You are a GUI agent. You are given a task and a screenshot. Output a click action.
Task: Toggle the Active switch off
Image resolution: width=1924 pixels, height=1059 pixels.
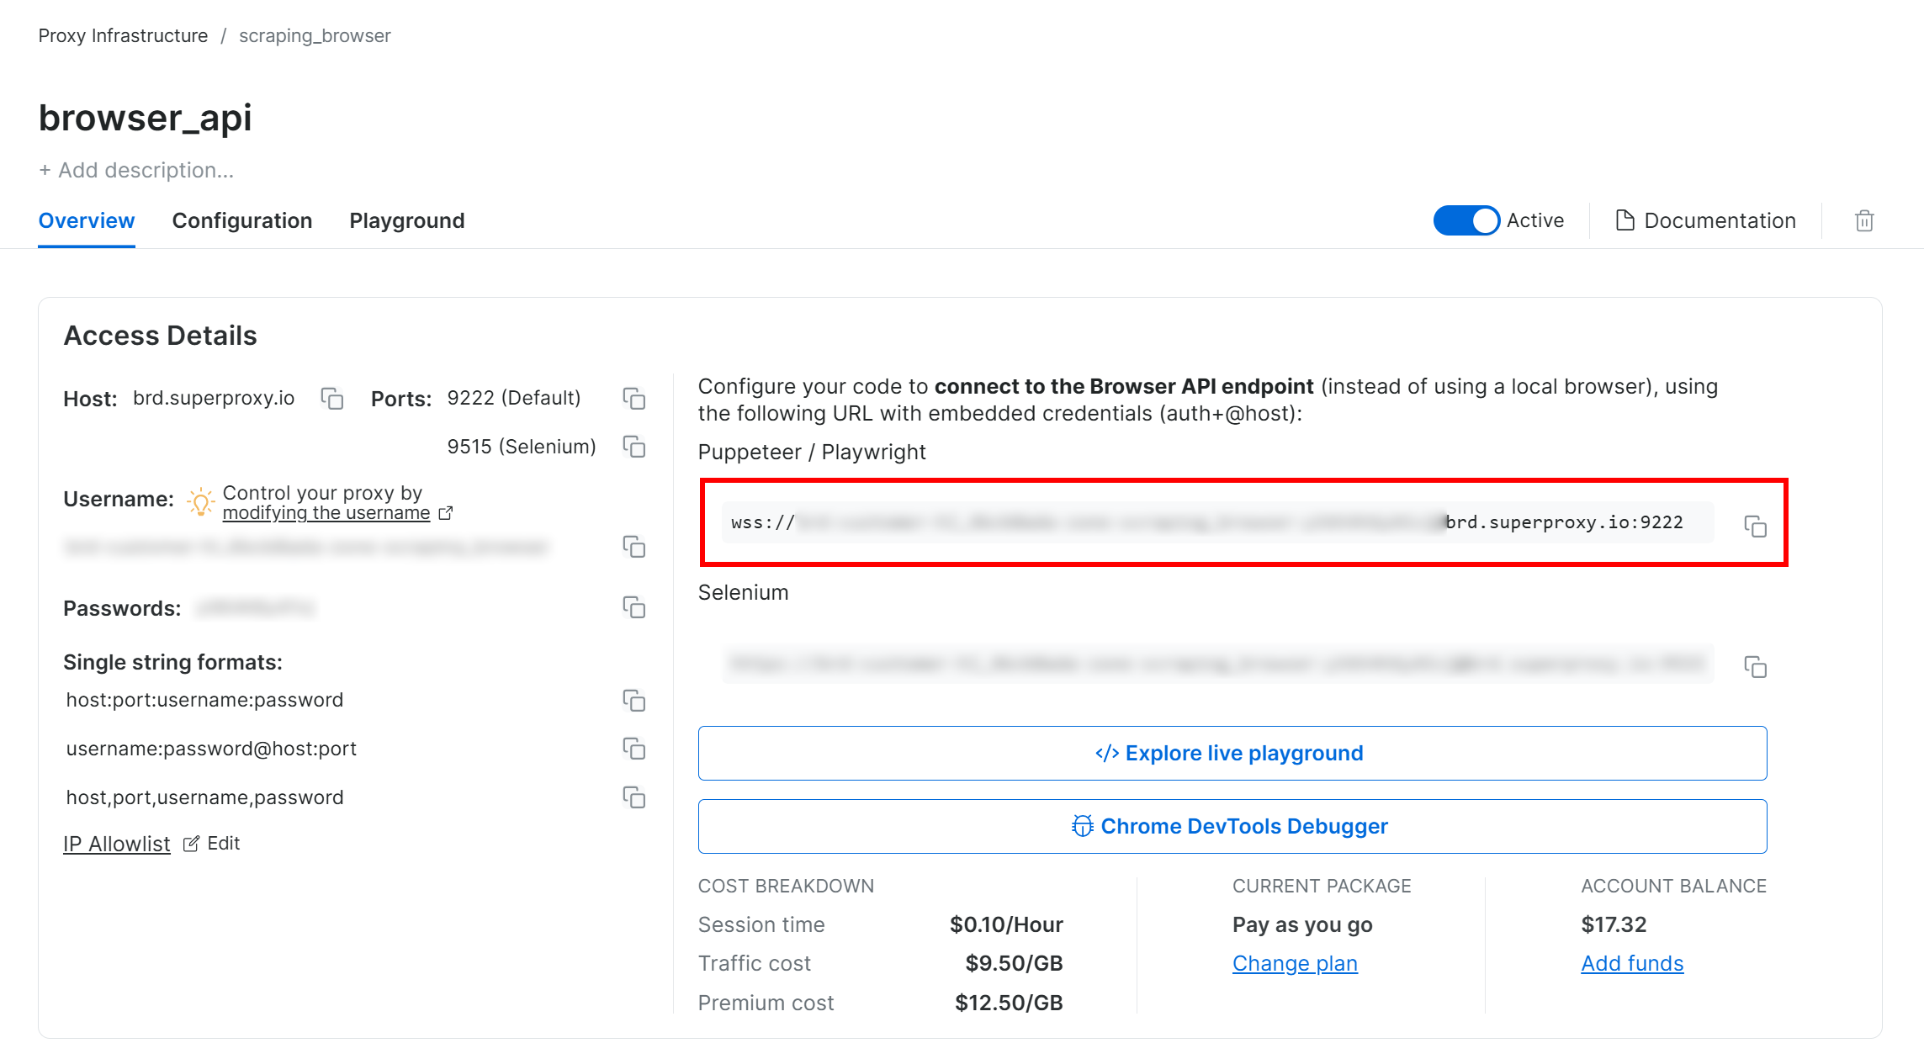(x=1466, y=220)
